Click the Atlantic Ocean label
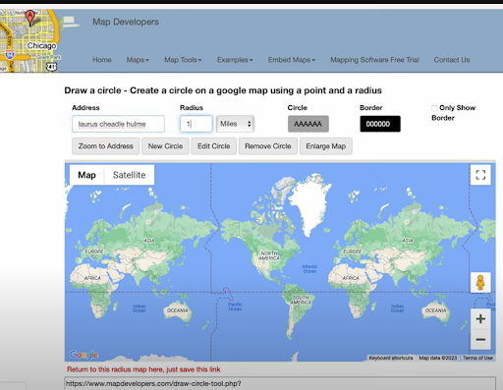Image resolution: width=503 pixels, height=390 pixels. [x=309, y=269]
